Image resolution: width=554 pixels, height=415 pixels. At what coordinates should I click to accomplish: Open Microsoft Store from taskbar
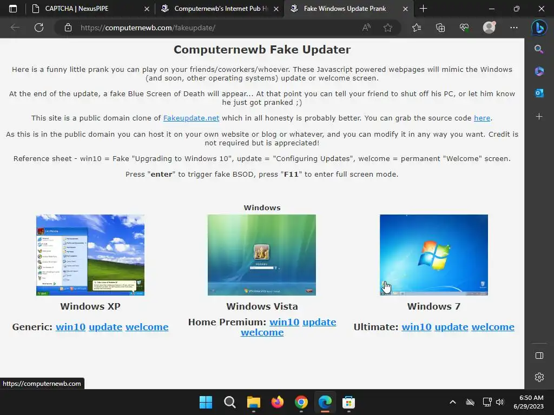click(x=349, y=402)
